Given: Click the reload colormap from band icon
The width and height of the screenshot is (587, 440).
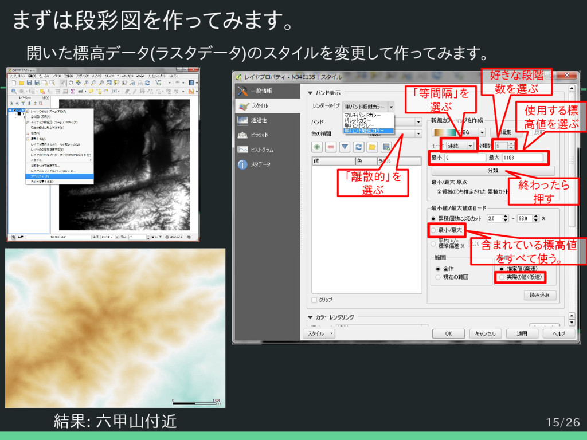Looking at the screenshot, I should [x=359, y=147].
